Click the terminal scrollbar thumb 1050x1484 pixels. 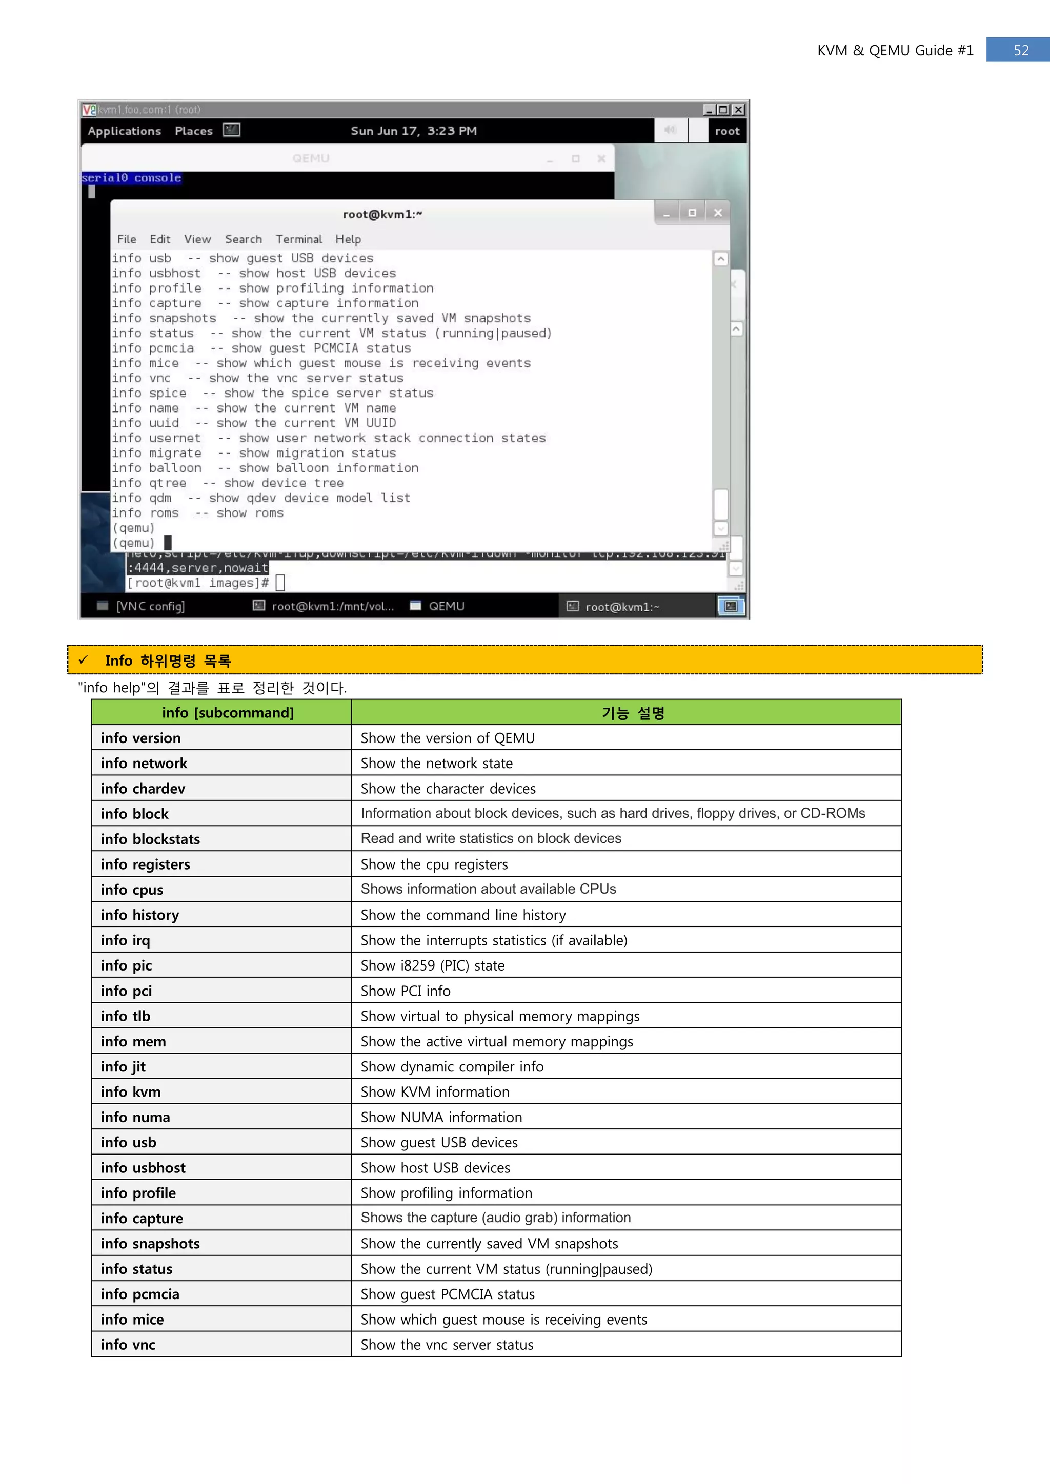coord(721,504)
